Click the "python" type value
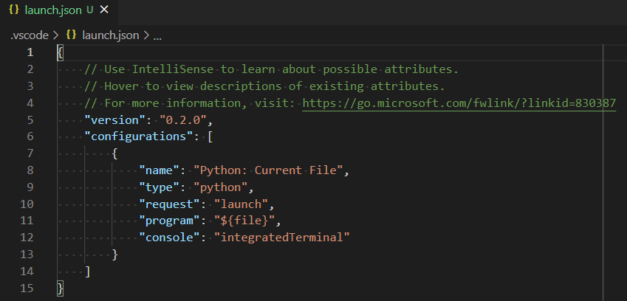 [x=221, y=187]
